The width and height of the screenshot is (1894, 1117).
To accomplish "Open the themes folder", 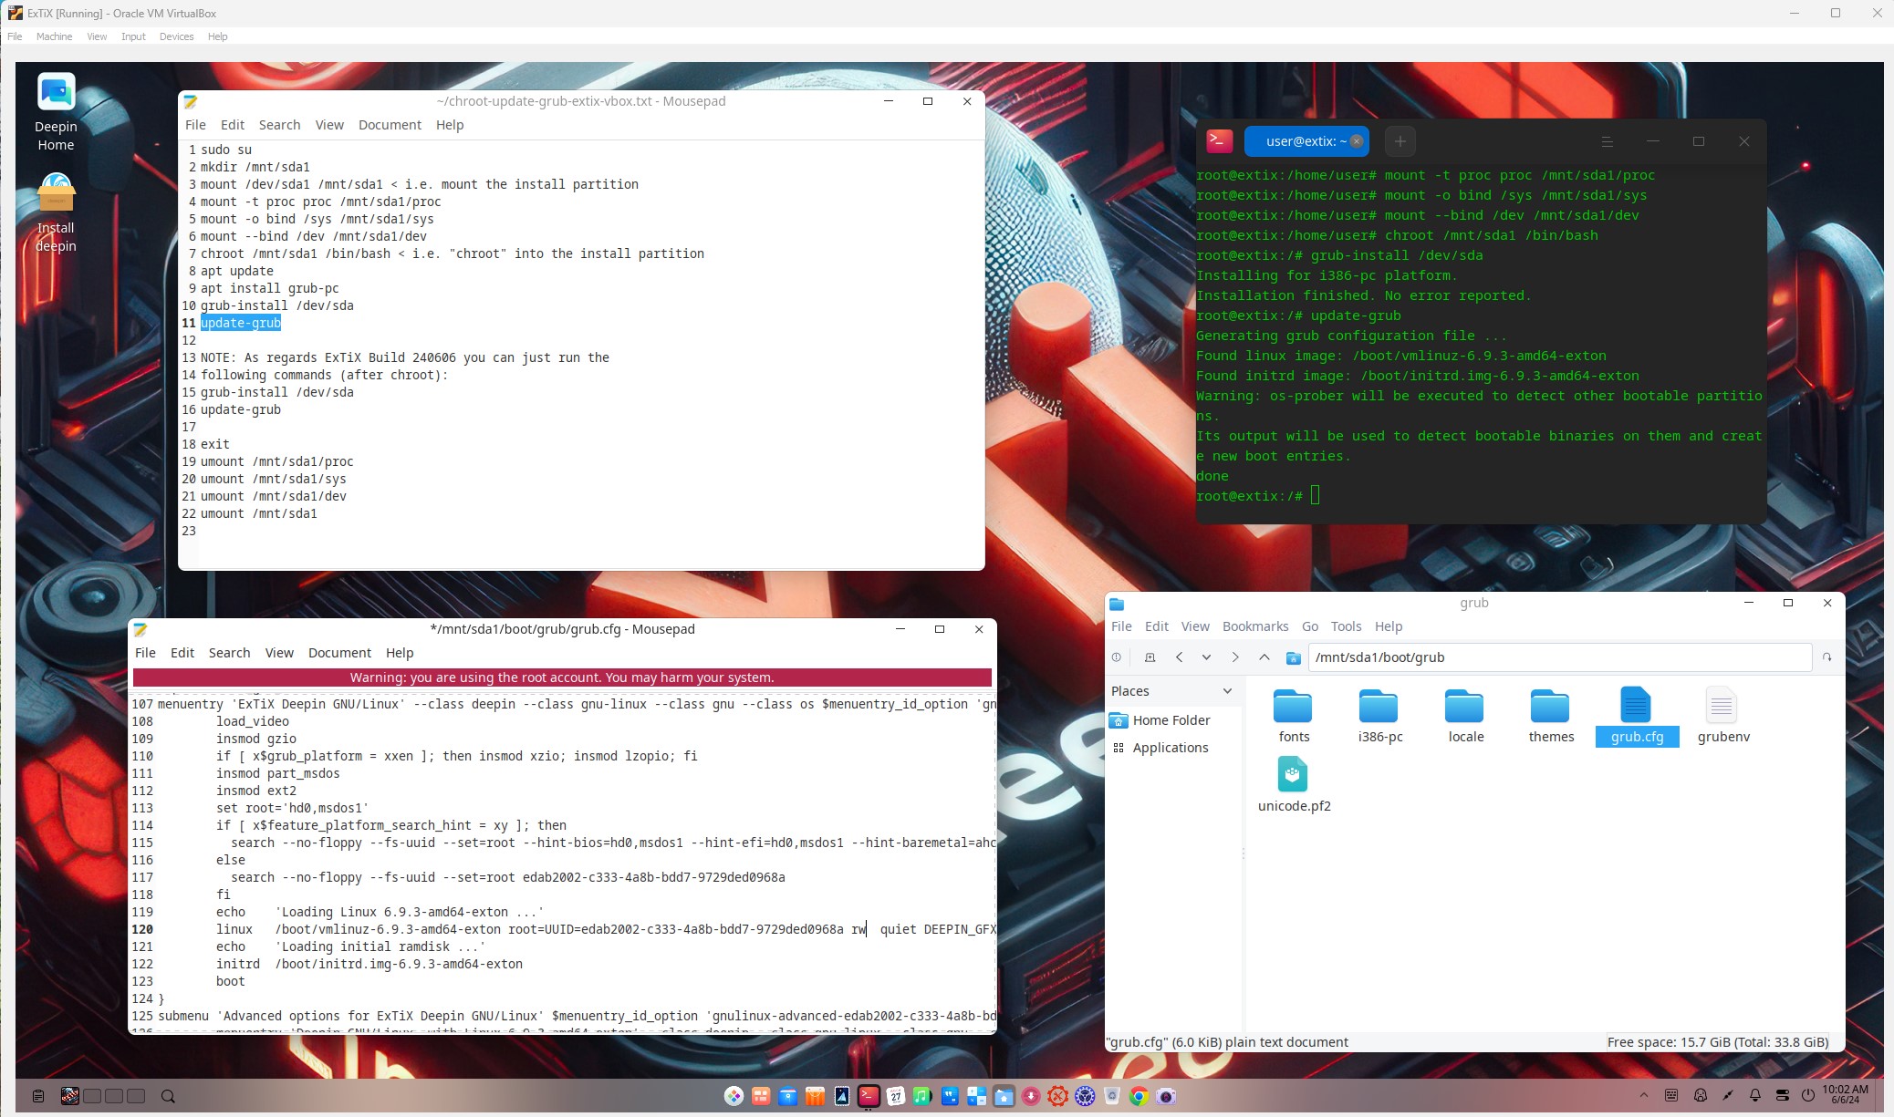I will click(1551, 717).
